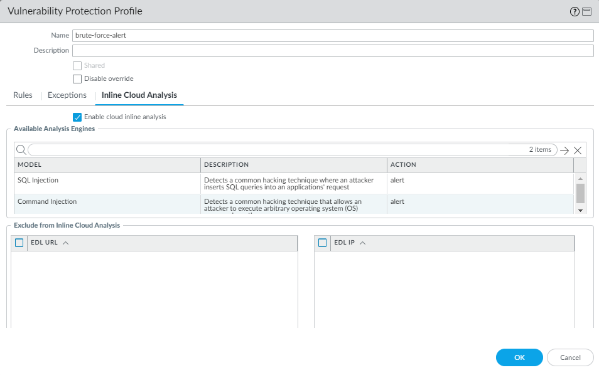The width and height of the screenshot is (599, 375).
Task: Confirm profile with OK button
Action: click(519, 357)
